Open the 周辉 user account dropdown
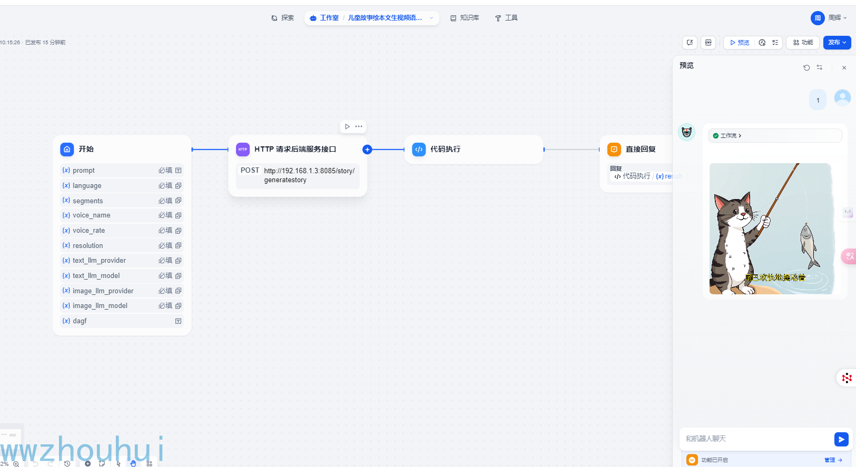The image size is (856, 467). (x=829, y=18)
